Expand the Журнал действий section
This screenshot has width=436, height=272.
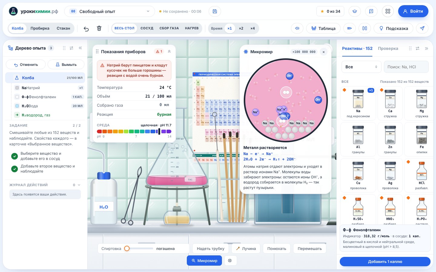tap(79, 185)
